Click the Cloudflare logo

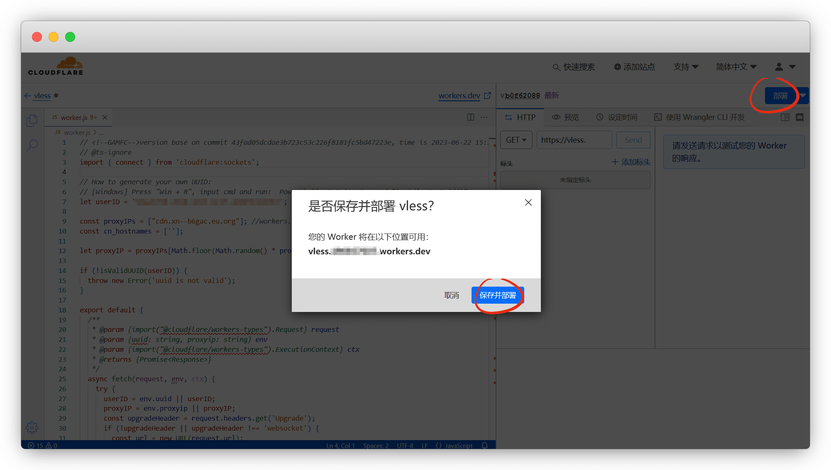coord(56,66)
